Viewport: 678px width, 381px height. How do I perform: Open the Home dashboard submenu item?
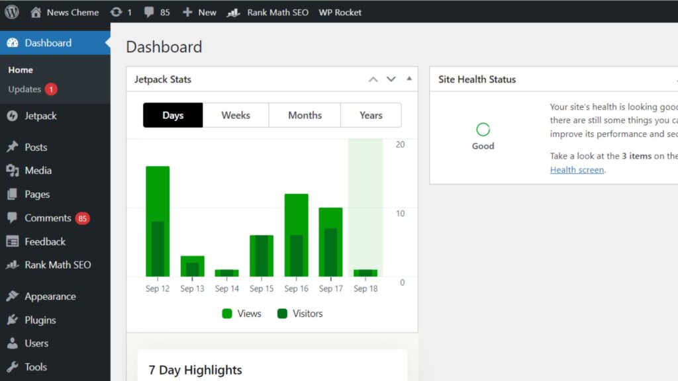tap(21, 70)
